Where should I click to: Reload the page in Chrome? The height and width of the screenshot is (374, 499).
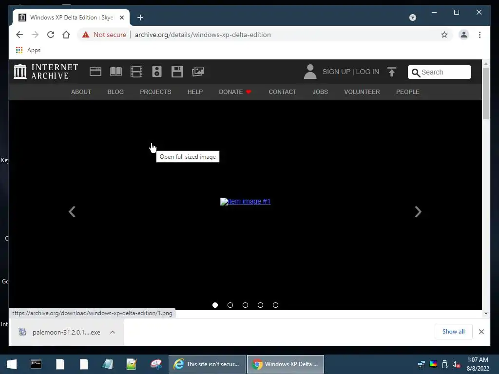[x=51, y=35]
